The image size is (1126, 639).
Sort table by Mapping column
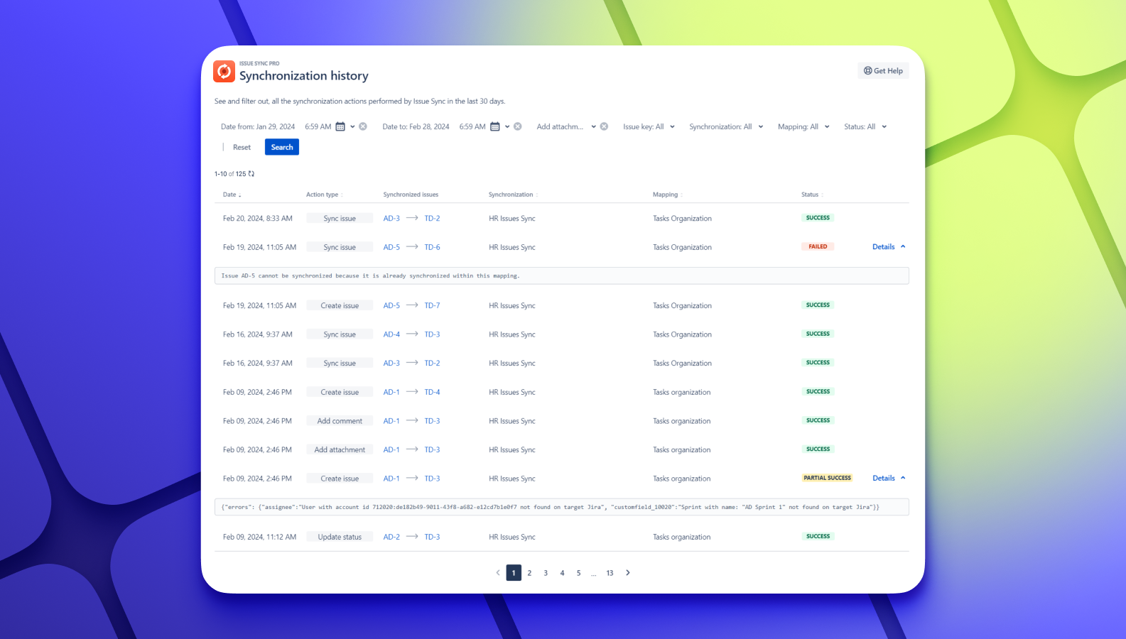click(x=668, y=195)
